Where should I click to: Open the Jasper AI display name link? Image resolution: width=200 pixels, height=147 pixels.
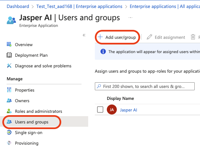coord(128,110)
